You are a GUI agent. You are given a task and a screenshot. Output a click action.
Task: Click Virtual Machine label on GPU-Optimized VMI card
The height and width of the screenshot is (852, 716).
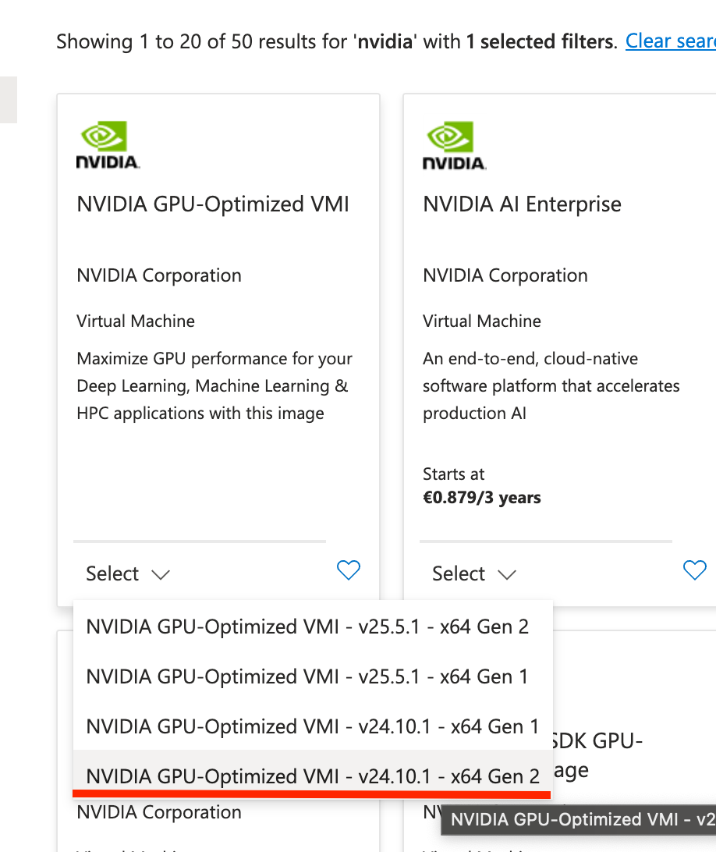[x=136, y=321]
